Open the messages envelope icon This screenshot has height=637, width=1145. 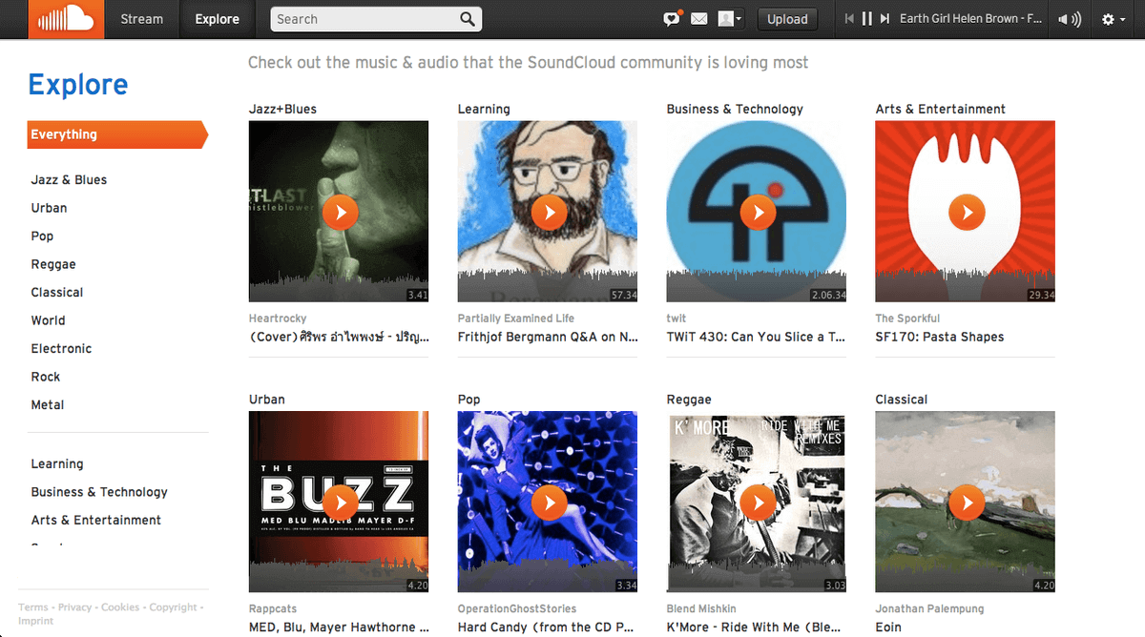[x=699, y=19]
